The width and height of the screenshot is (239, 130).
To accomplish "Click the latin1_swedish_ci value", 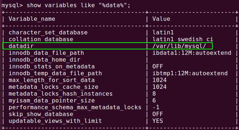I will tap(183, 39).
